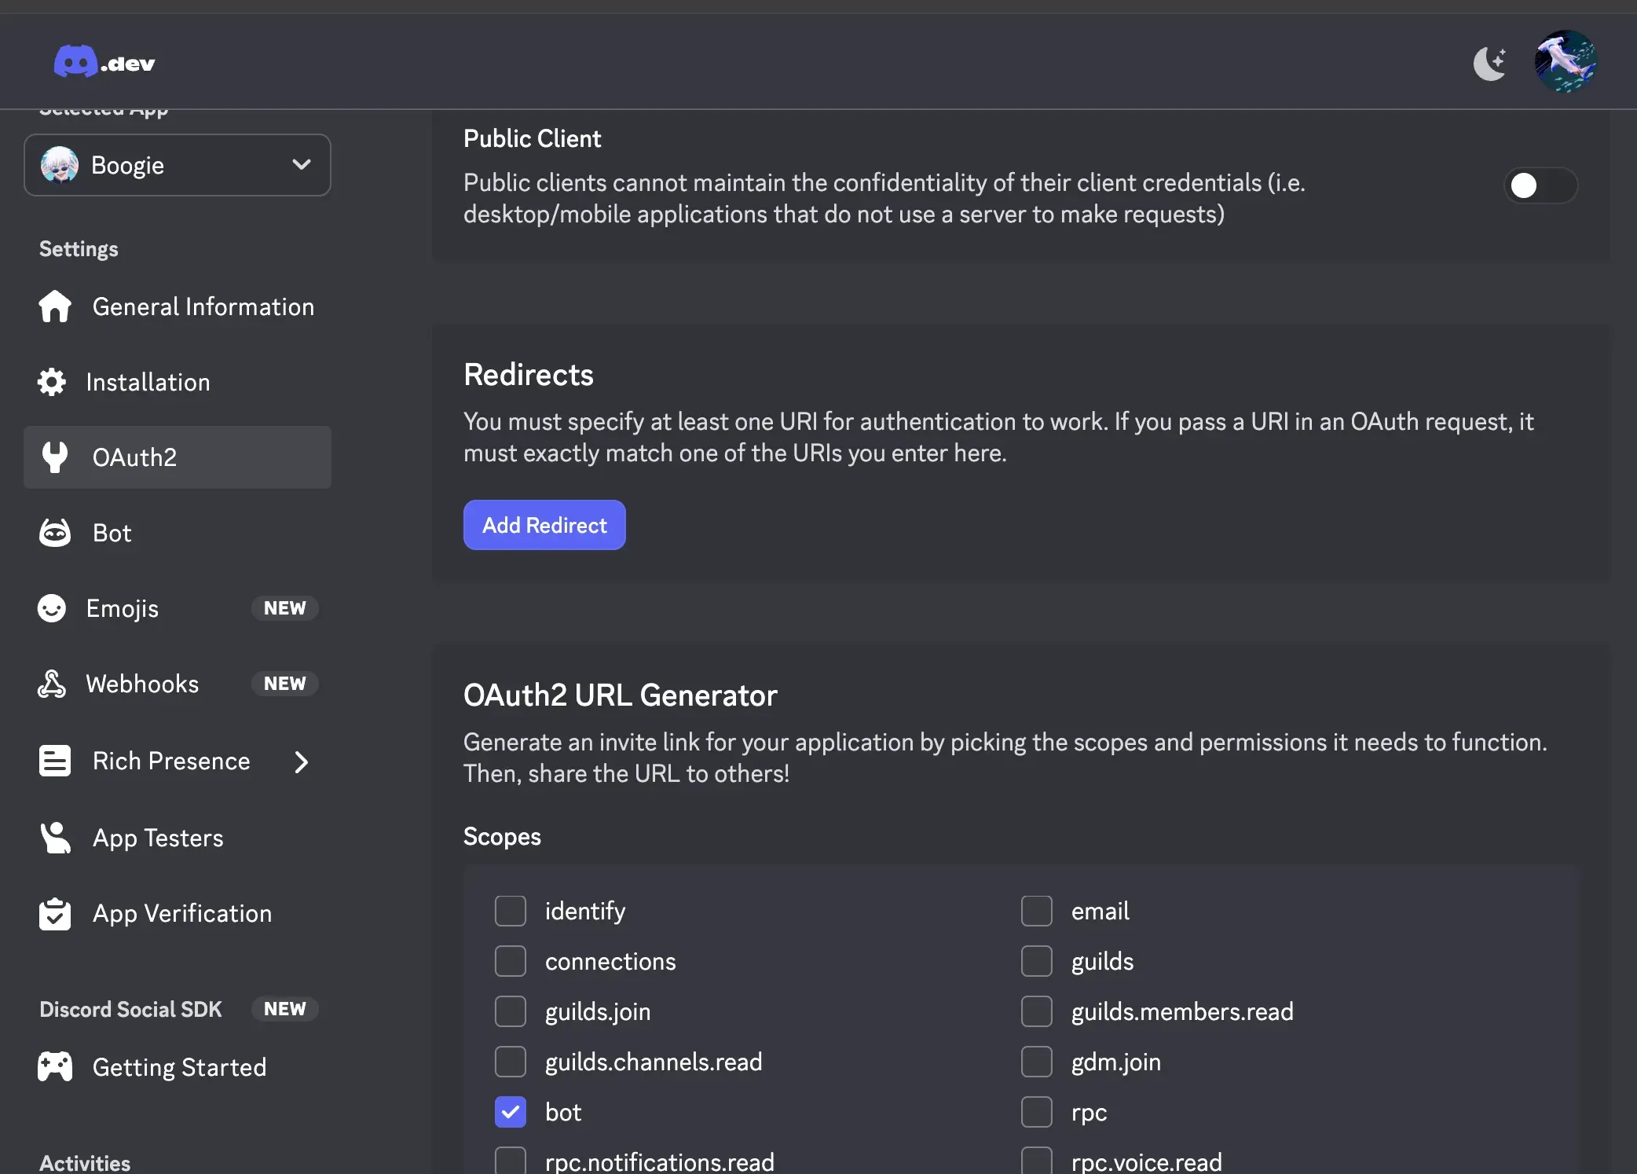
Task: Open the Bot settings page
Action: coord(111,532)
